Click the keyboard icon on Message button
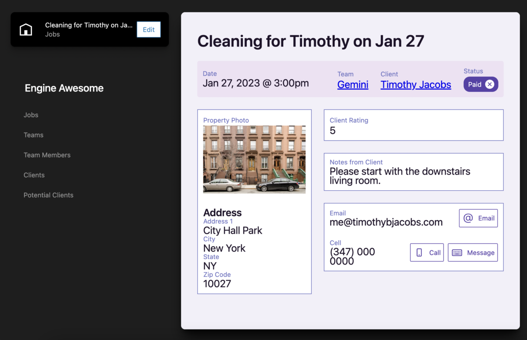Screen dimensions: 527x340 (x=457, y=253)
